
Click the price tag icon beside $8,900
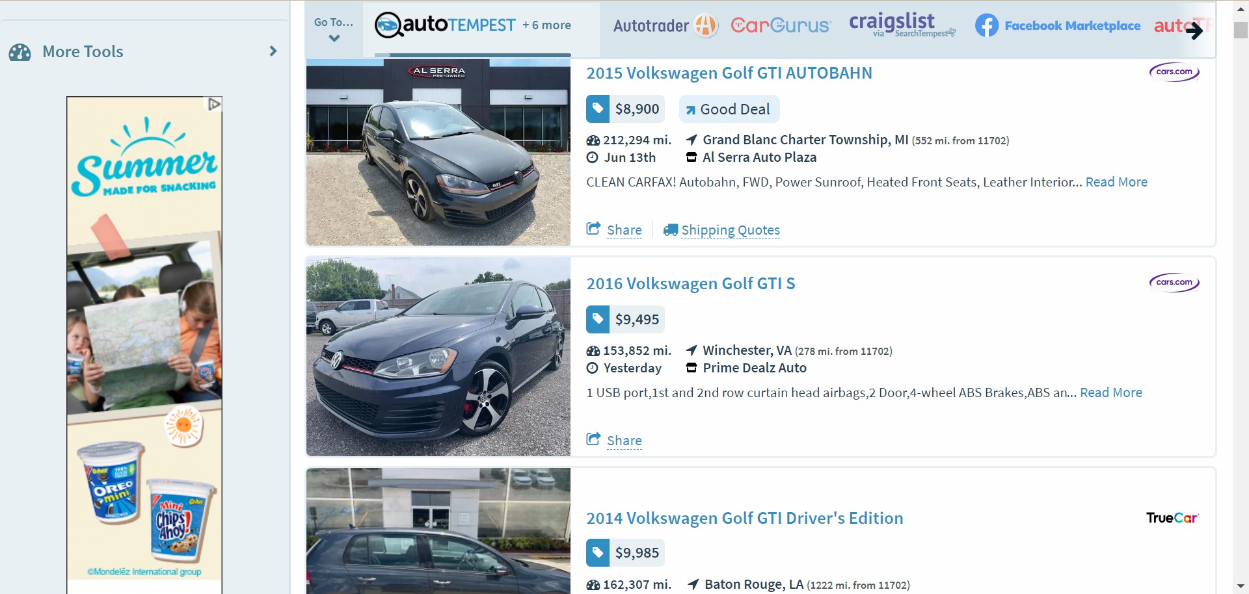[x=598, y=109]
